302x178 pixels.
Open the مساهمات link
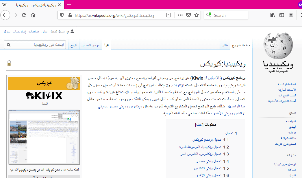point(34,32)
